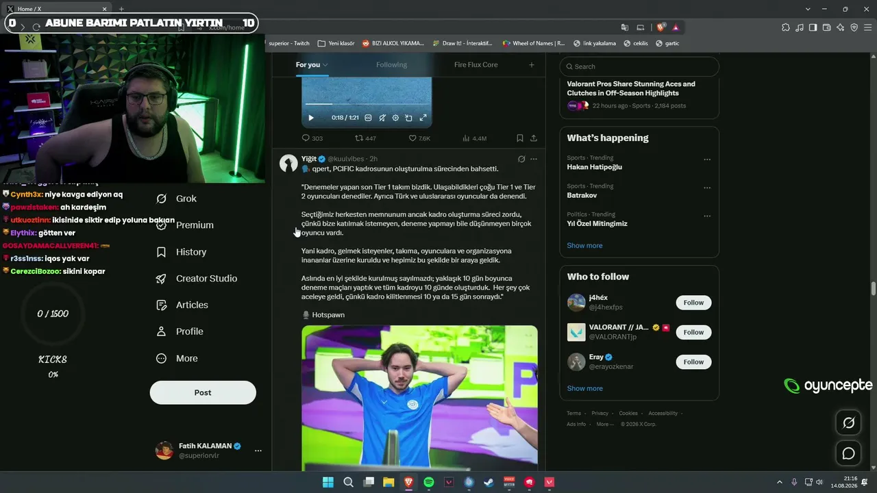View analytics showing 4.4M views
This screenshot has width=877, height=493.
coord(474,138)
